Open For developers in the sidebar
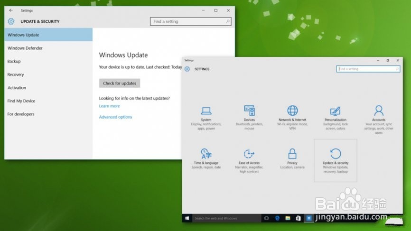411x231 pixels. [48, 114]
